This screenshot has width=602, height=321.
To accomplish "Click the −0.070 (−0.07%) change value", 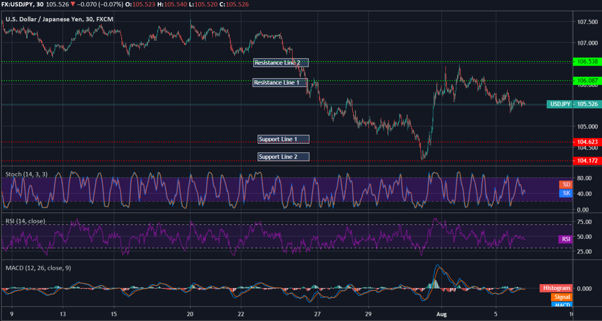I will pyautogui.click(x=100, y=4).
